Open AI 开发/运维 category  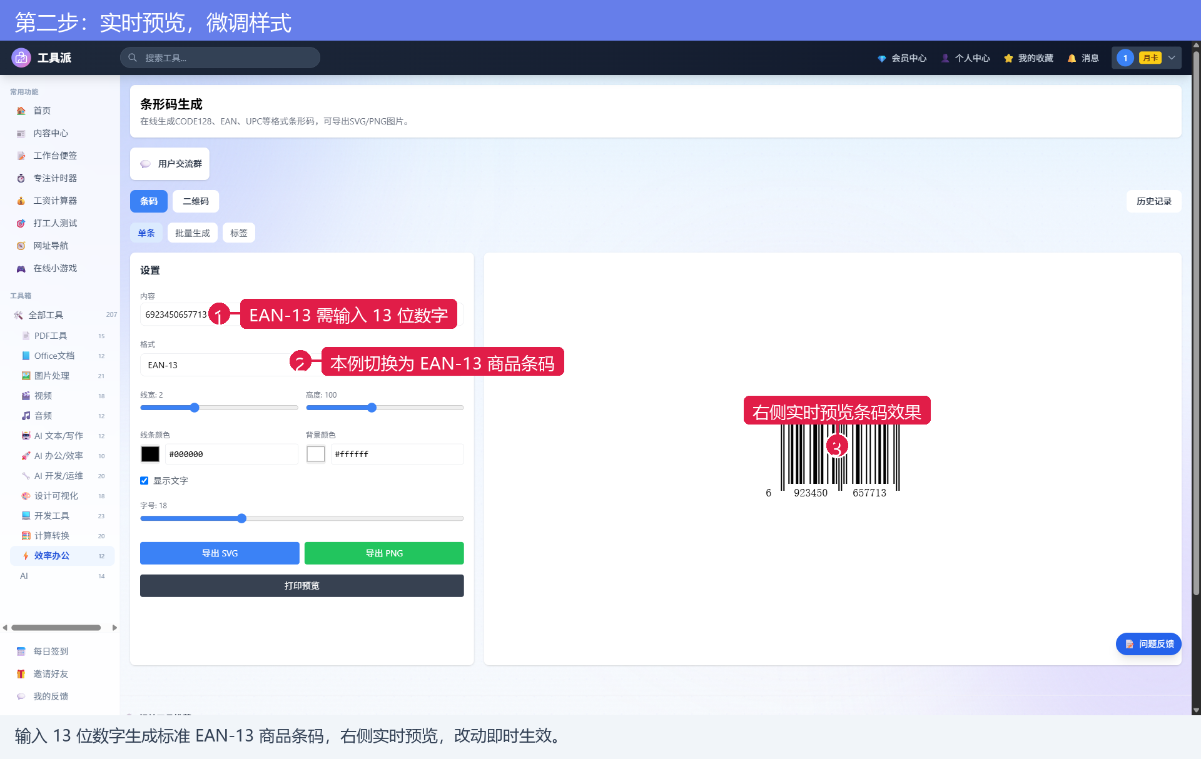[63, 476]
